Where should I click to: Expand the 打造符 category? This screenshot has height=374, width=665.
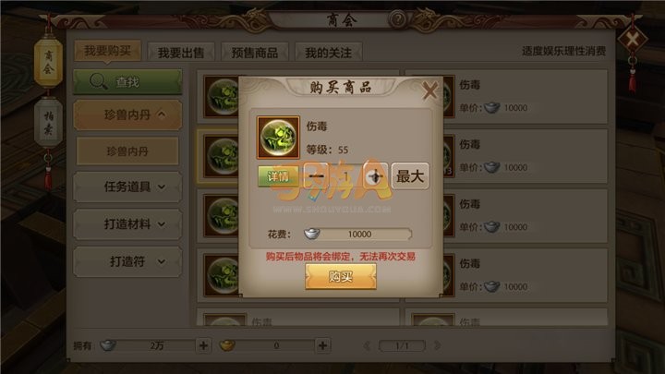pos(127,261)
